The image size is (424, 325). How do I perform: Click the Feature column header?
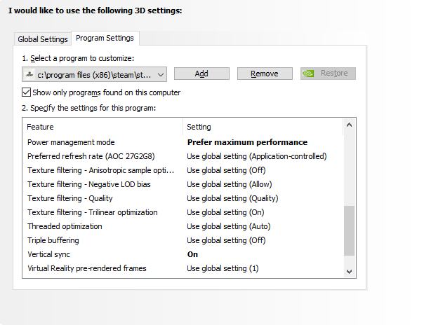point(40,127)
